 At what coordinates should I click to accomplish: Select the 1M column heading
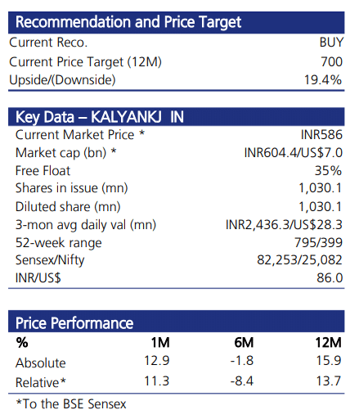160,343
